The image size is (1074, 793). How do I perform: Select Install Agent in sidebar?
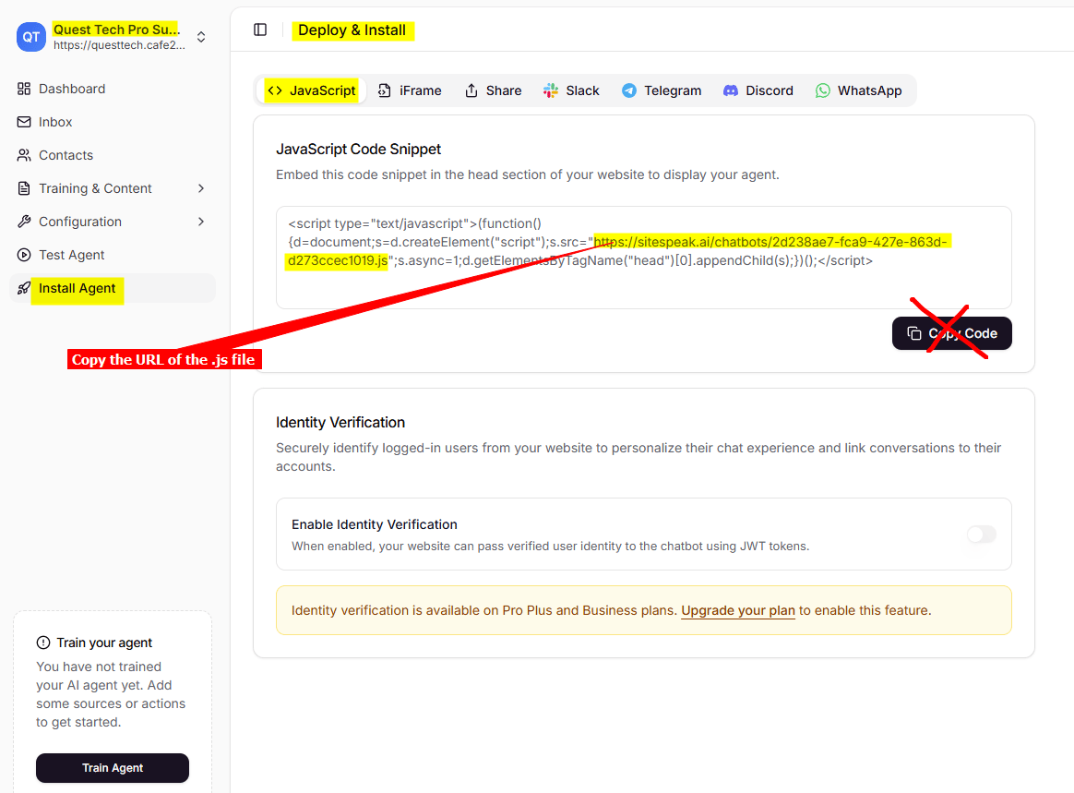coord(113,288)
